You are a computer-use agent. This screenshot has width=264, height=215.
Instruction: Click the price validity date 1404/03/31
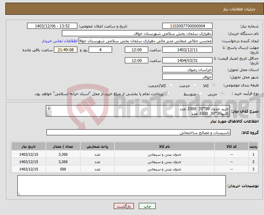(x=187, y=60)
